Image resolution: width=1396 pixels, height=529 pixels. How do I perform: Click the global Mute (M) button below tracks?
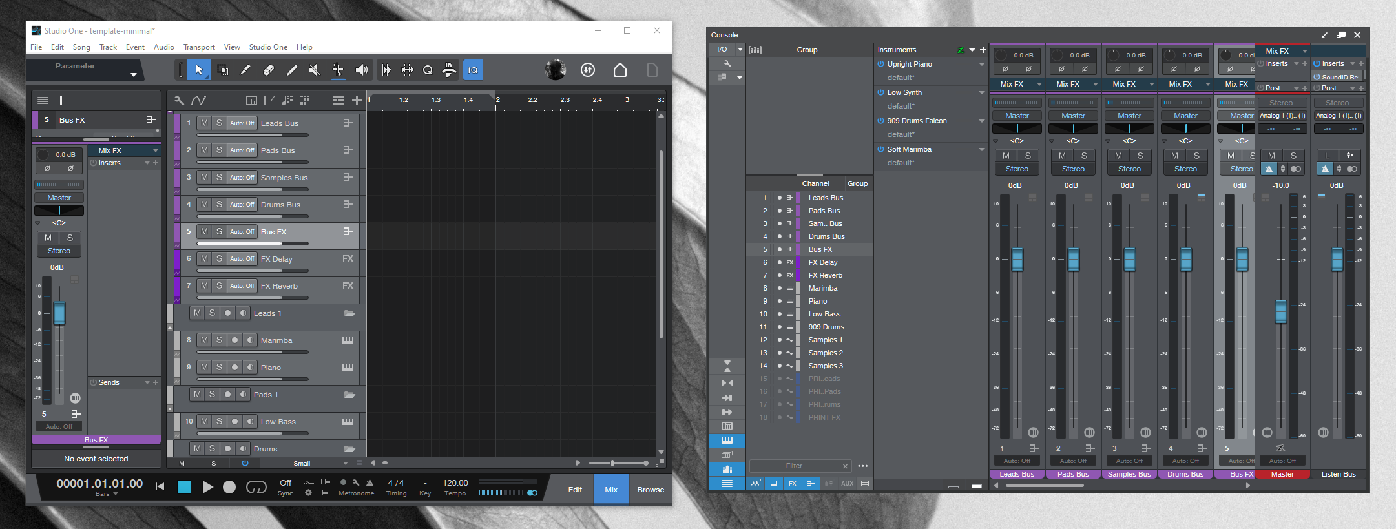[182, 463]
